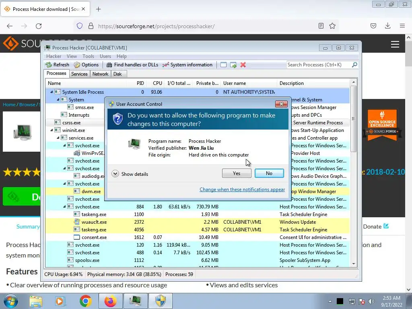Click No in User Account Control dialog

[269, 173]
